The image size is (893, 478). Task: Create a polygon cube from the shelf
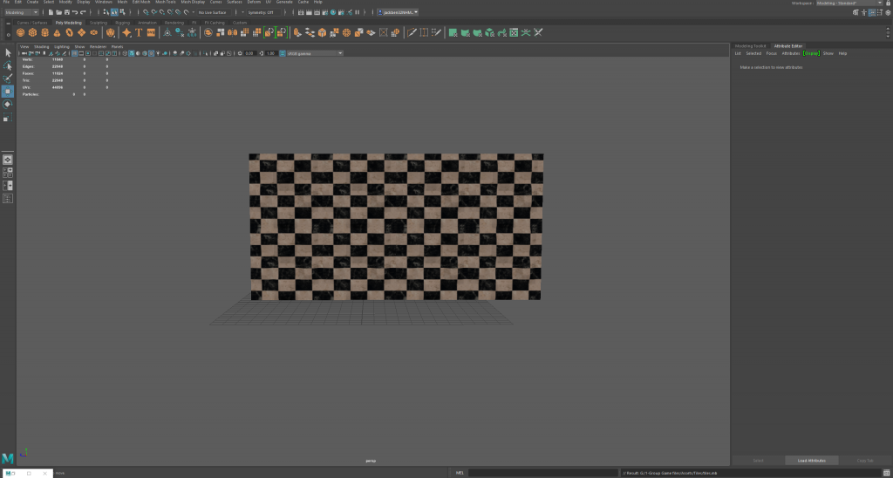coord(32,32)
